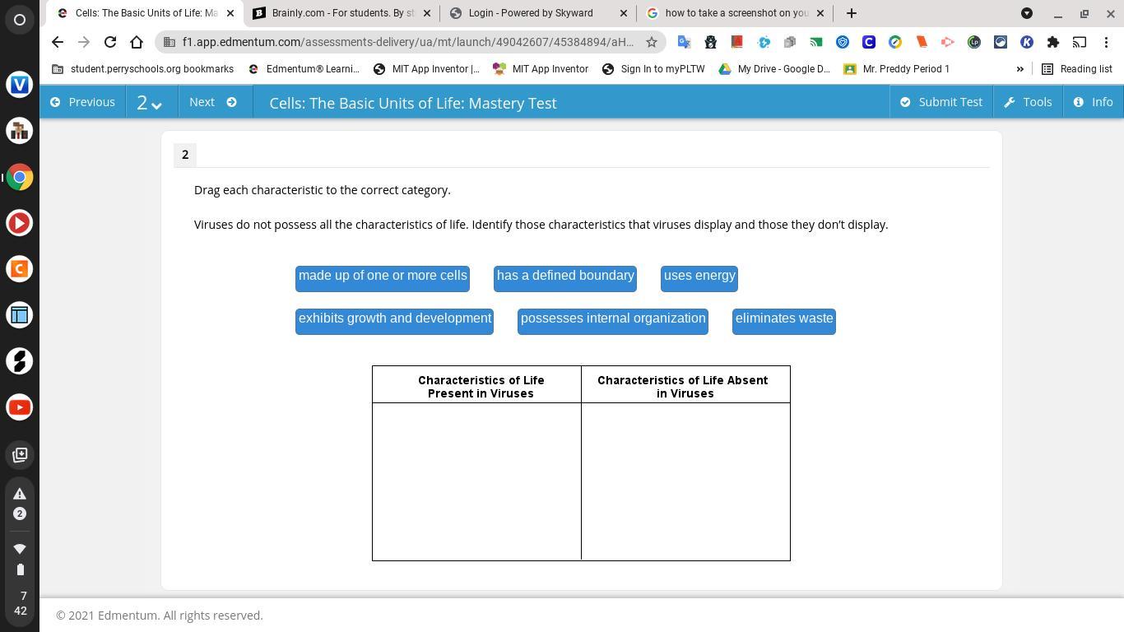This screenshot has width=1124, height=632.
Task: Open the Extensions puzzle-piece menu
Action: point(1052,42)
